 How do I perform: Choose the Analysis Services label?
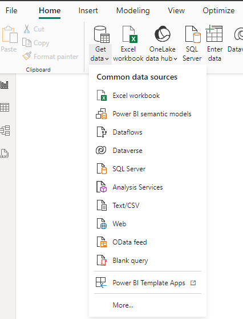coord(137,187)
